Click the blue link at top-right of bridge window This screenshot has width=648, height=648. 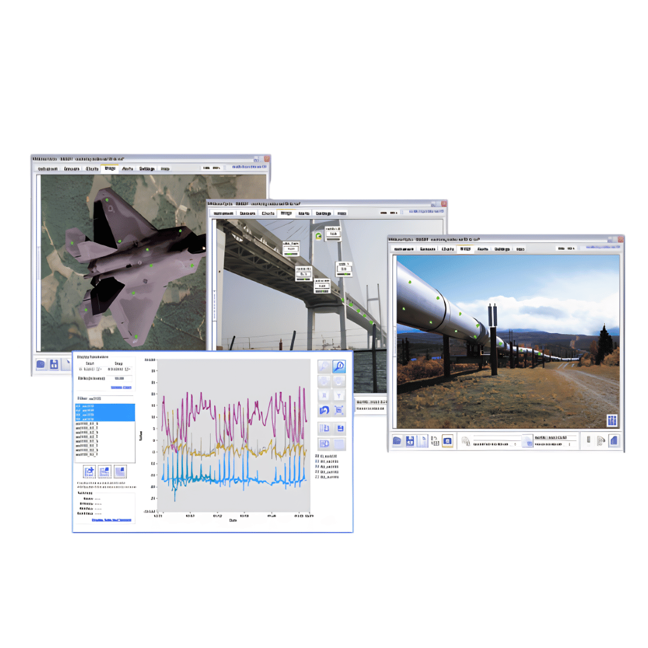point(426,211)
